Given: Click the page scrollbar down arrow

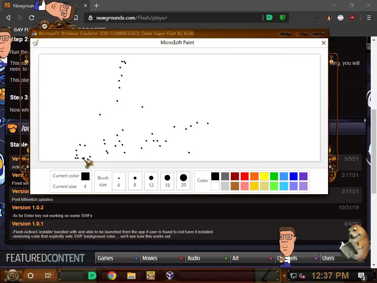Looking at the screenshot, I should coord(374,265).
